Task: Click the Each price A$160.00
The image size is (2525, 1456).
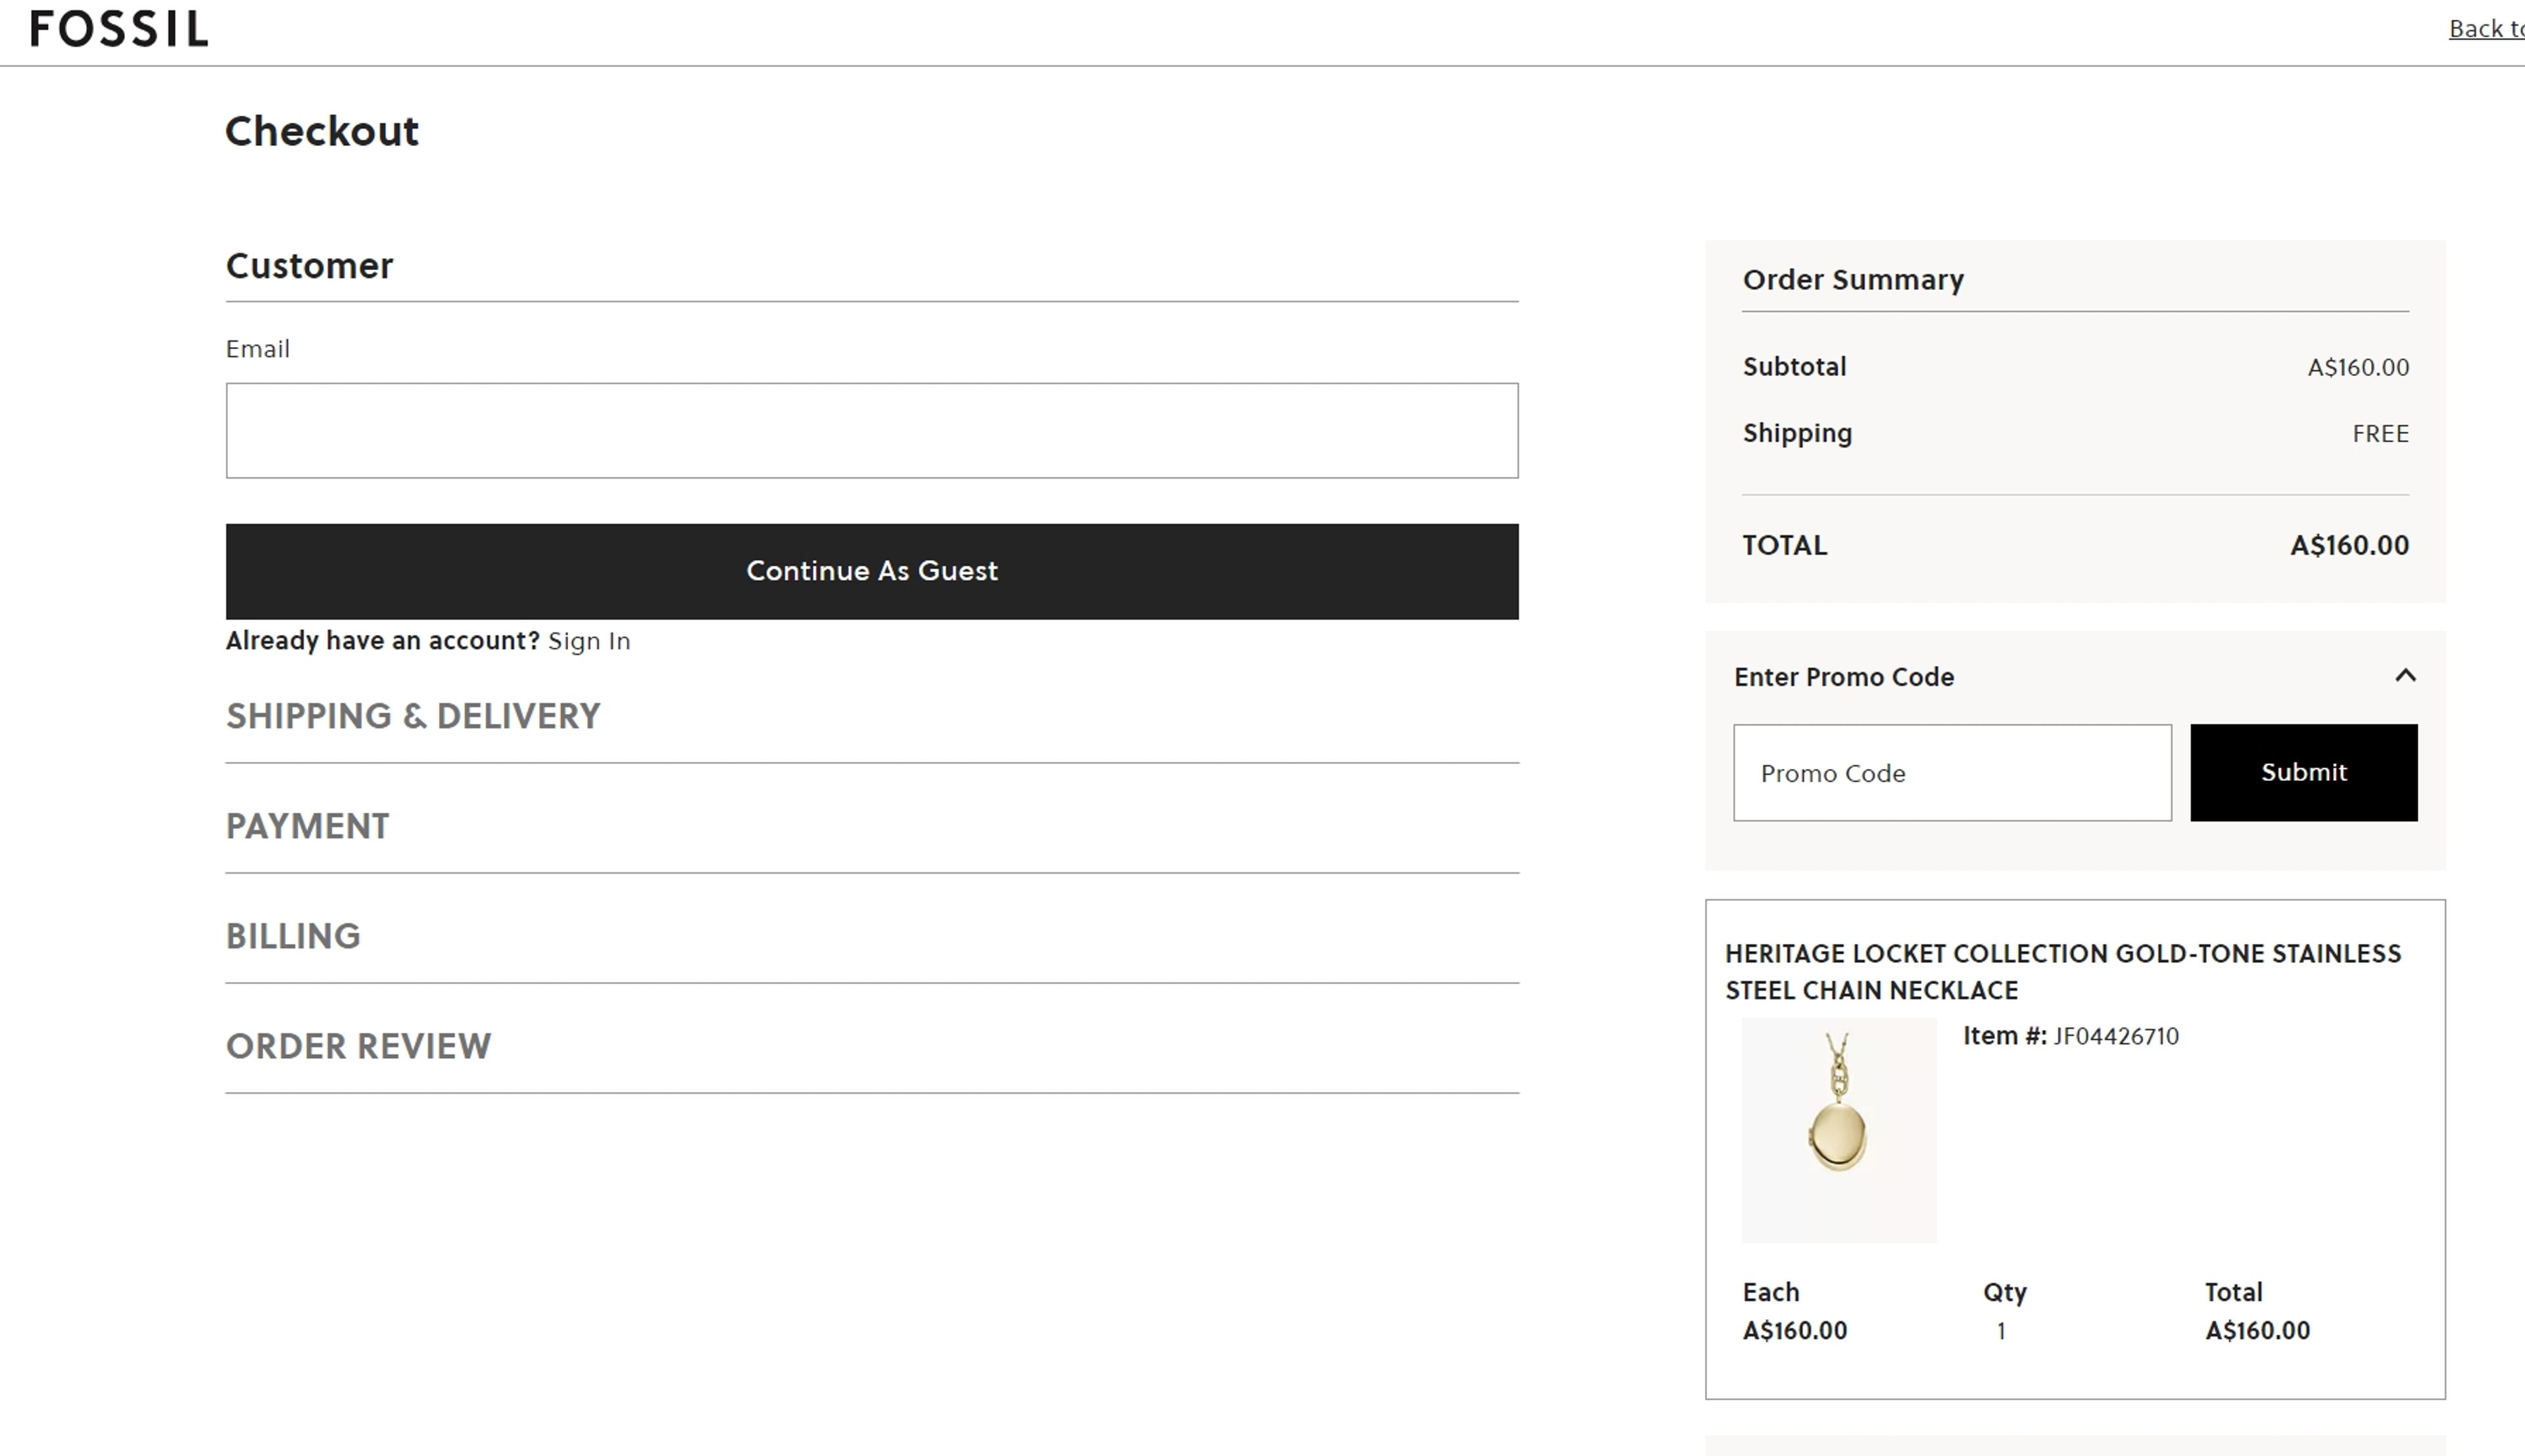Action: click(x=1795, y=1331)
